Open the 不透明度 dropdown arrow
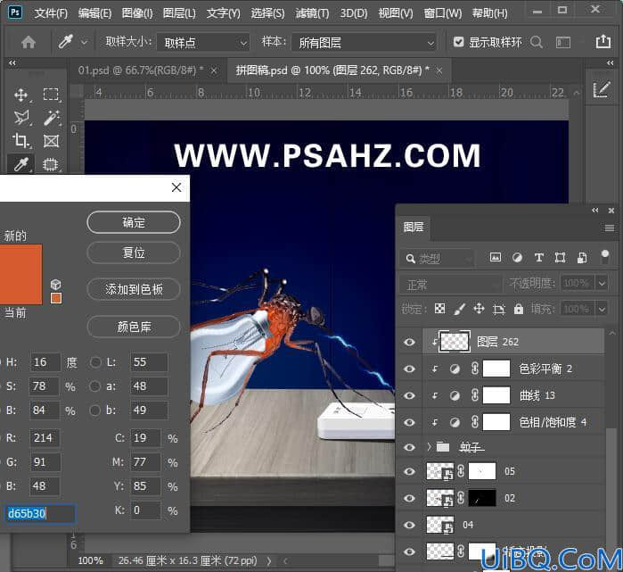623x572 pixels. click(x=602, y=283)
